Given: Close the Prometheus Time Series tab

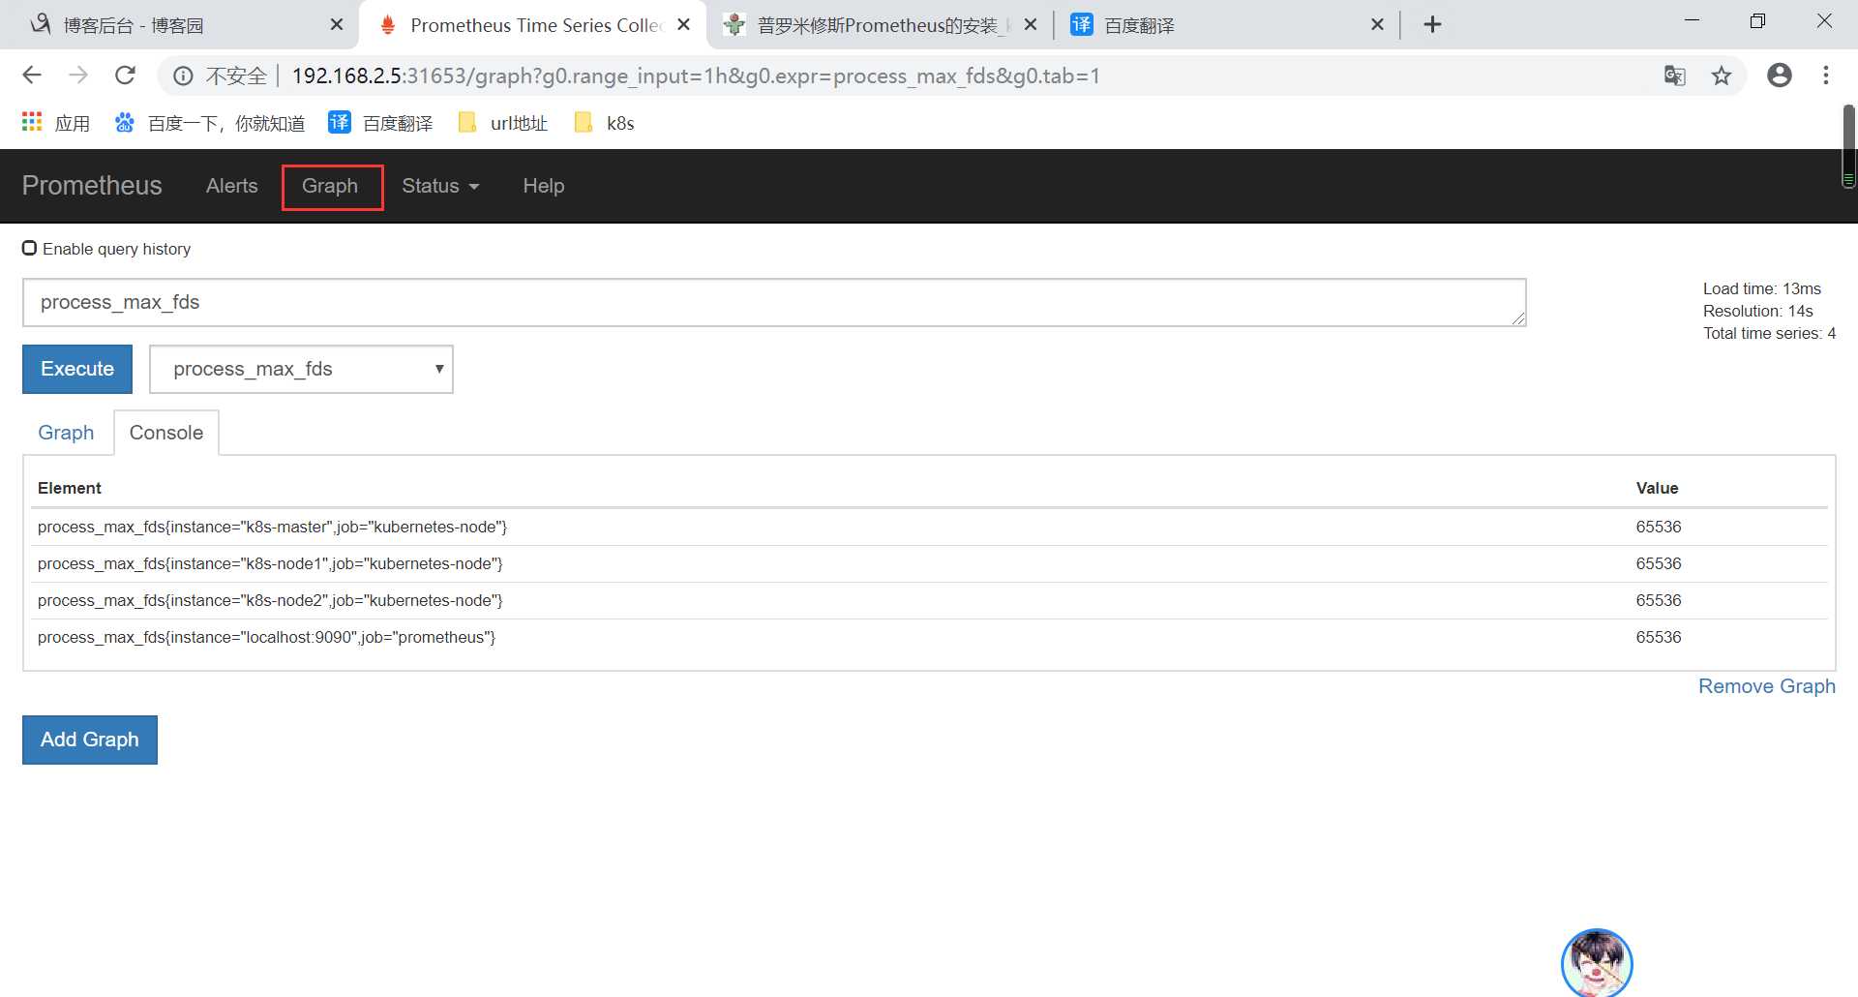Looking at the screenshot, I should (684, 25).
